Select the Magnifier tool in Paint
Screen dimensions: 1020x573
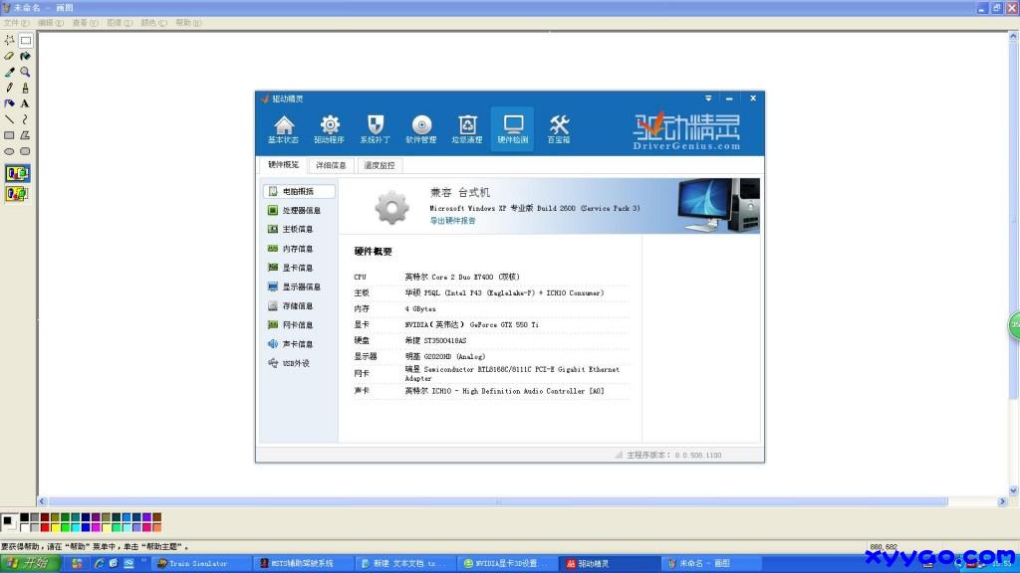point(25,72)
